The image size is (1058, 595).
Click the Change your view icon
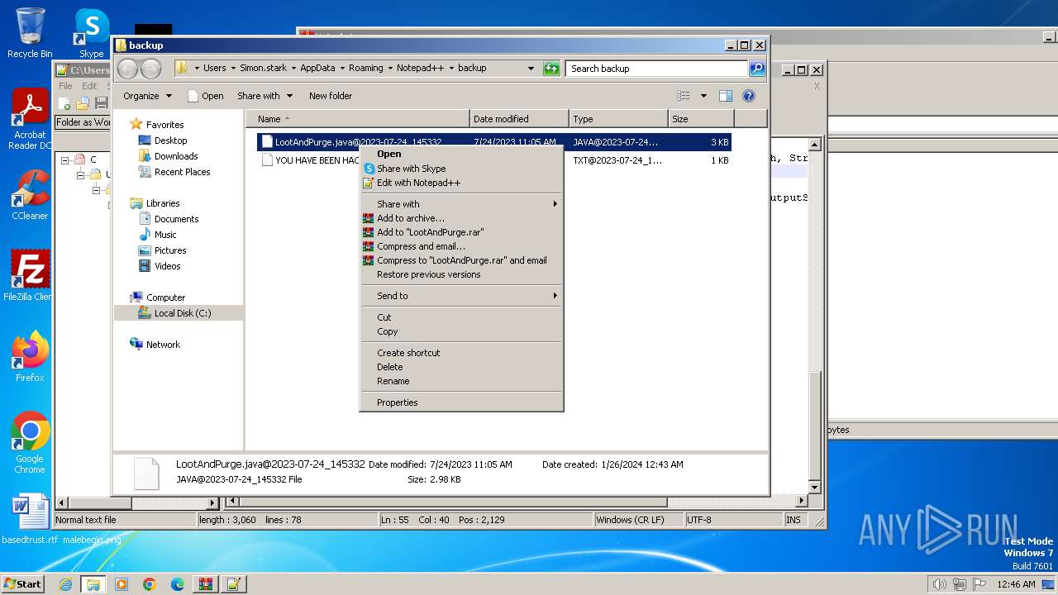point(684,96)
